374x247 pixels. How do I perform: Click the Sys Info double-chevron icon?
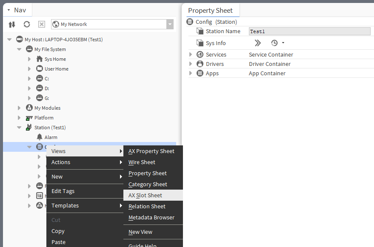(258, 43)
